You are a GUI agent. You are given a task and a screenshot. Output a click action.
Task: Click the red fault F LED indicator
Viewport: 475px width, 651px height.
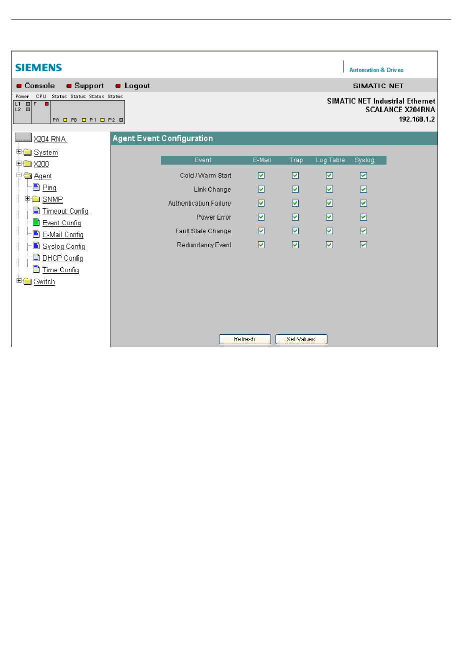point(47,104)
